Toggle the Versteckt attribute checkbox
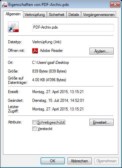Image resolution: width=122 pixels, height=168 pixels. point(34,129)
